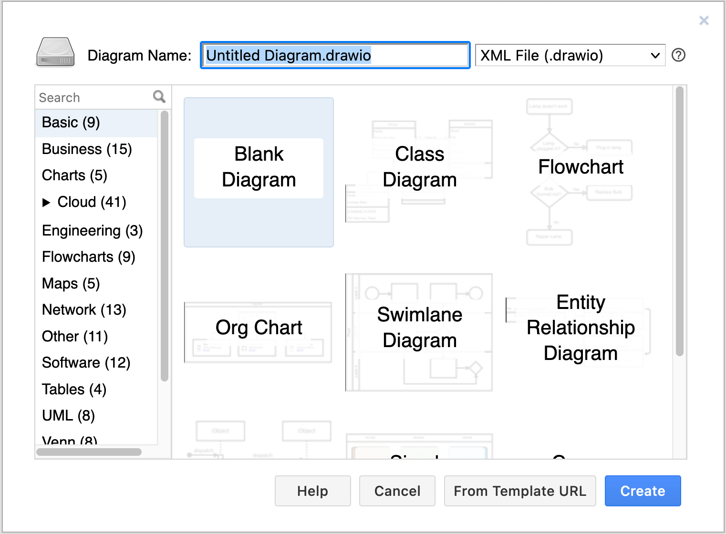Switch to the UML templates category
726x534 pixels.
pyautogui.click(x=68, y=415)
